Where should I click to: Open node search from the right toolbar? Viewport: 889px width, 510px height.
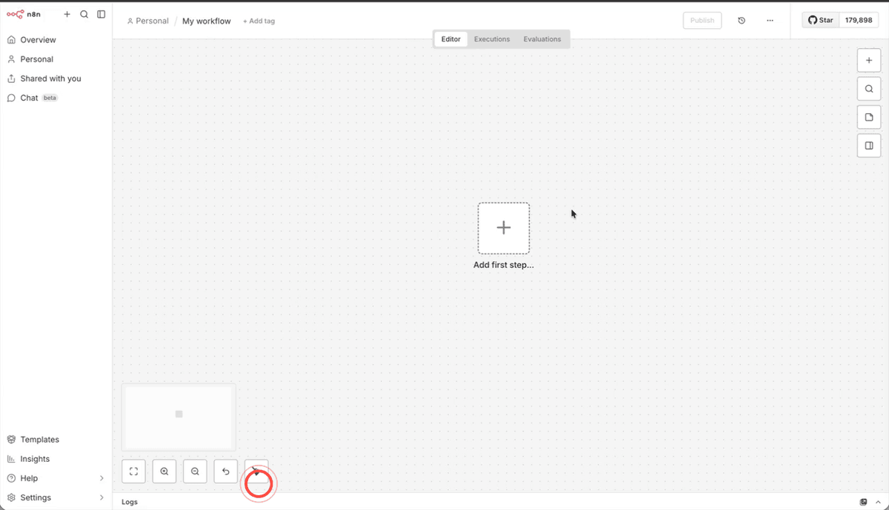(x=868, y=88)
